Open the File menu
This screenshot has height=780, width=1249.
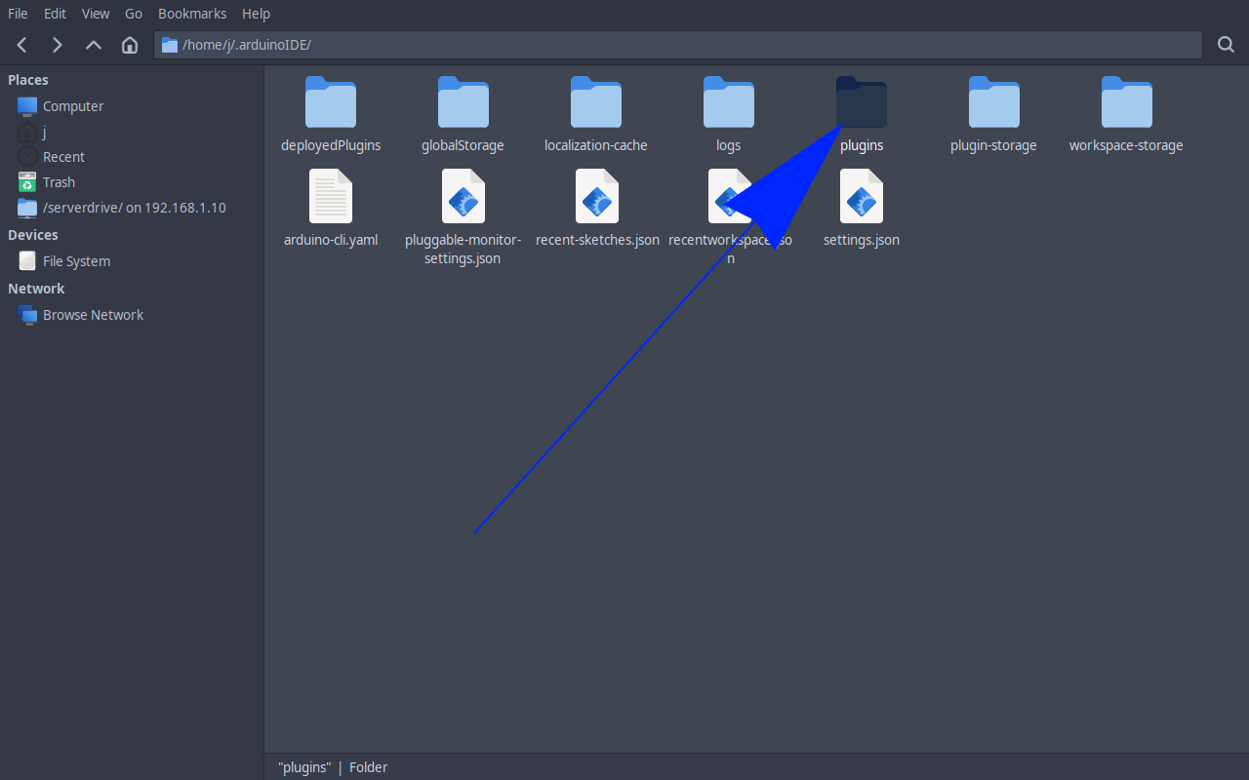[x=18, y=14]
